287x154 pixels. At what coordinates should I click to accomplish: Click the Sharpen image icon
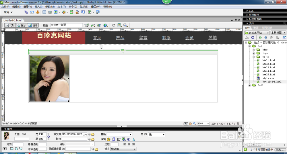click(134, 139)
